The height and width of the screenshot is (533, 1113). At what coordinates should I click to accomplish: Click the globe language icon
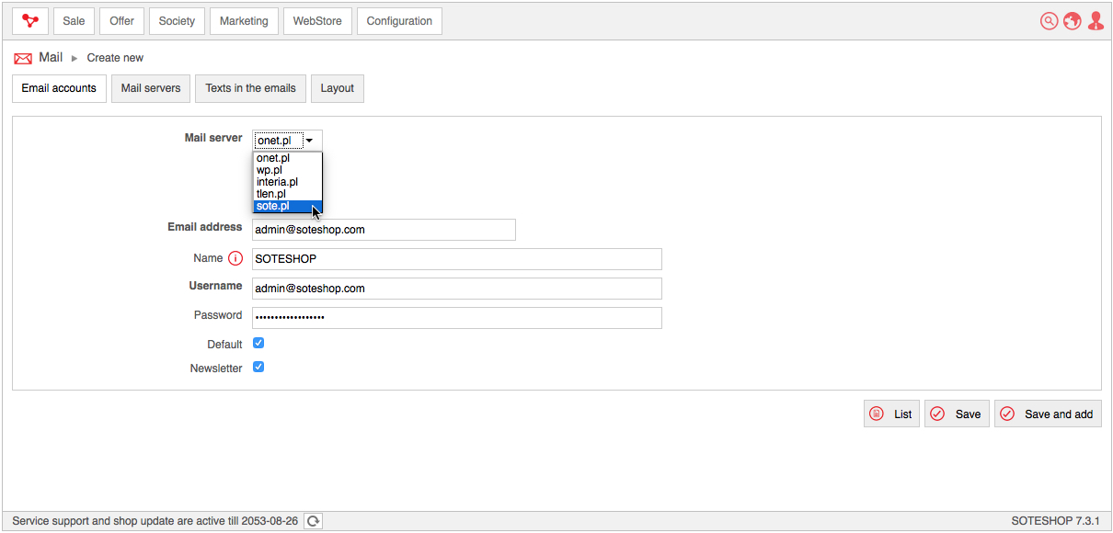(1072, 21)
